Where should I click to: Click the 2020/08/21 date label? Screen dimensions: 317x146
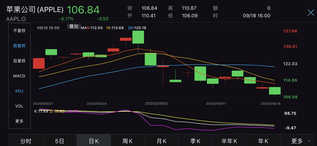(43, 104)
